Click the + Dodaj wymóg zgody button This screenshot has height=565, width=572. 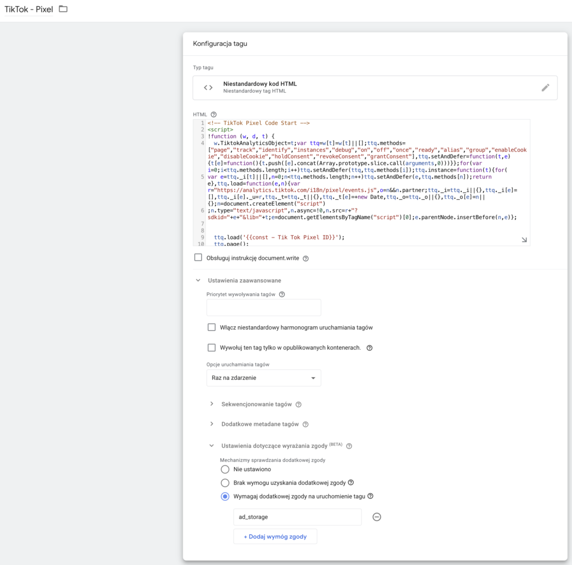click(x=275, y=537)
